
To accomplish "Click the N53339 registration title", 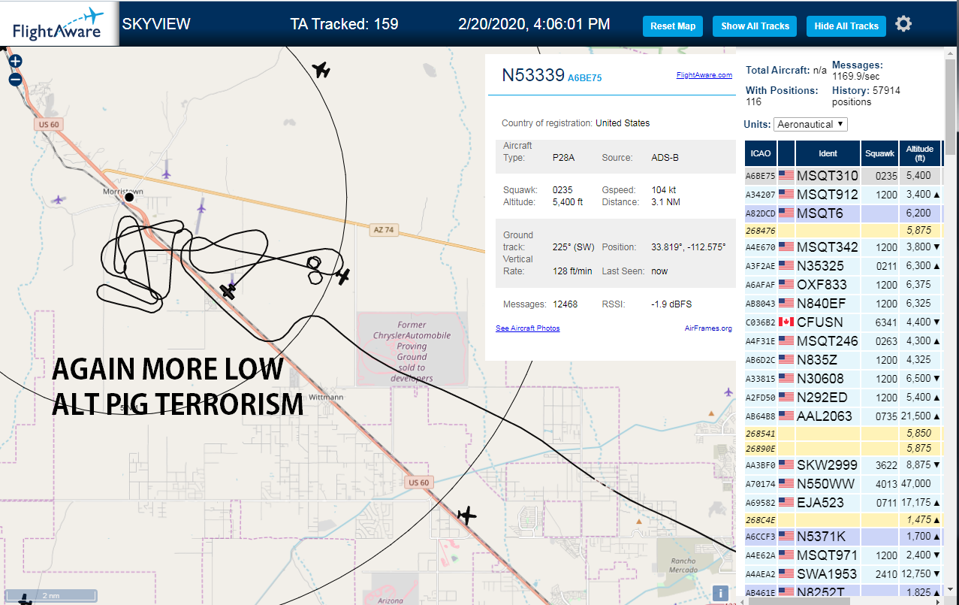I will point(532,74).
